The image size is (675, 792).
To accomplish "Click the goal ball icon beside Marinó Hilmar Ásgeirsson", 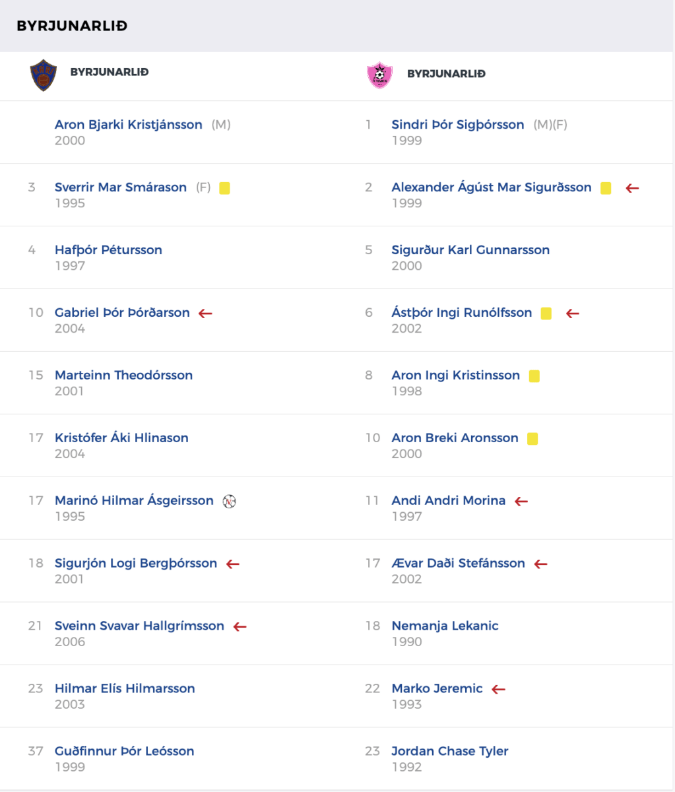I will [x=229, y=501].
